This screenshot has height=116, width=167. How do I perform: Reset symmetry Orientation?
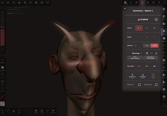143,76
